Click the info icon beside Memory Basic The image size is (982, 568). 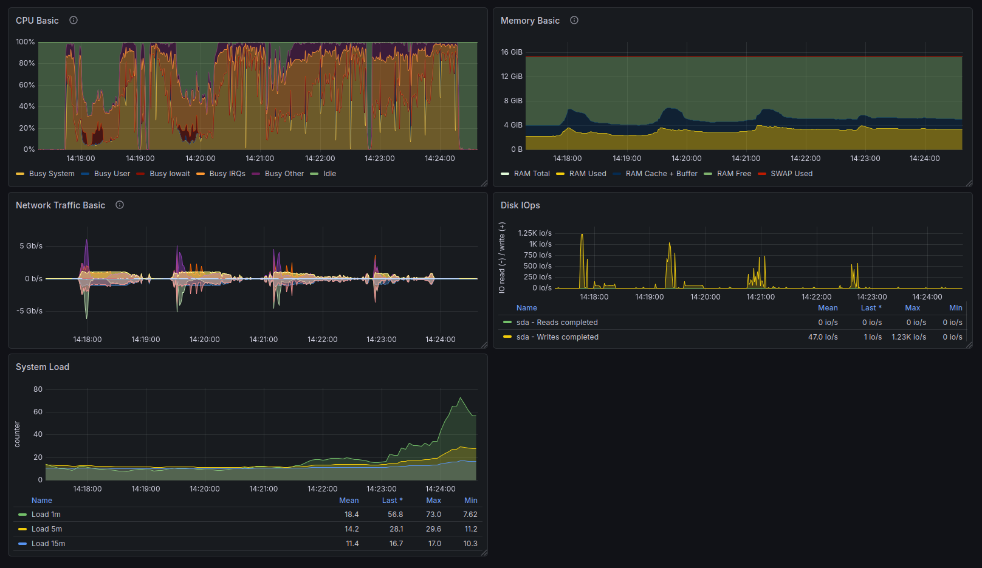click(x=574, y=20)
